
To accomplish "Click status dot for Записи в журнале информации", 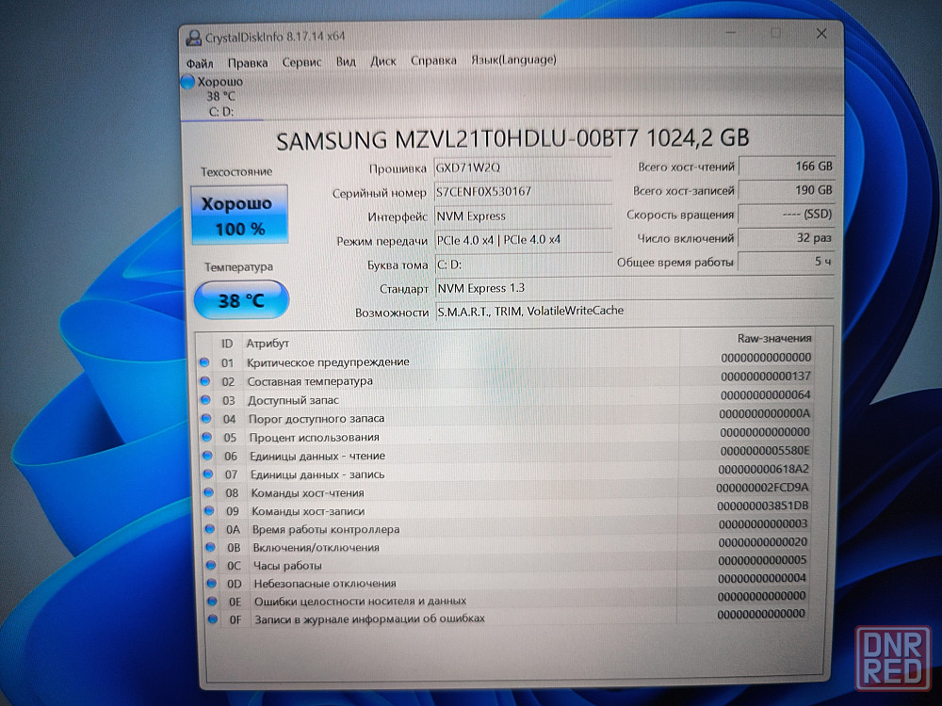I will pyautogui.click(x=213, y=618).
